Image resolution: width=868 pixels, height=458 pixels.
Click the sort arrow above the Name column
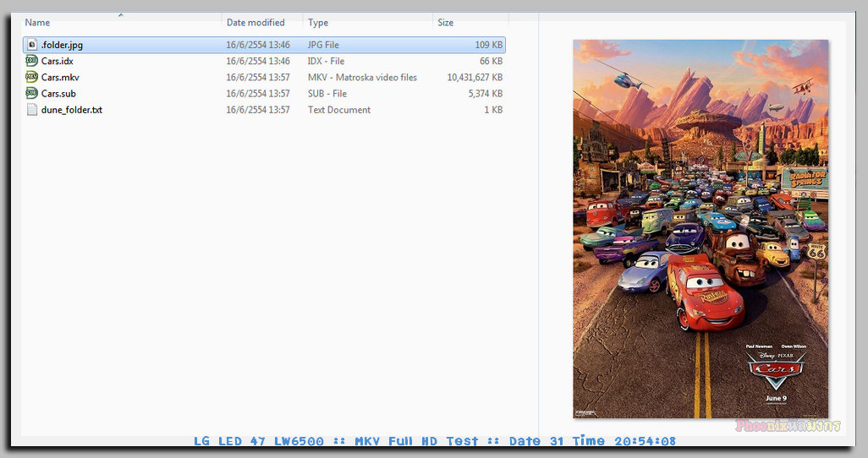click(121, 15)
